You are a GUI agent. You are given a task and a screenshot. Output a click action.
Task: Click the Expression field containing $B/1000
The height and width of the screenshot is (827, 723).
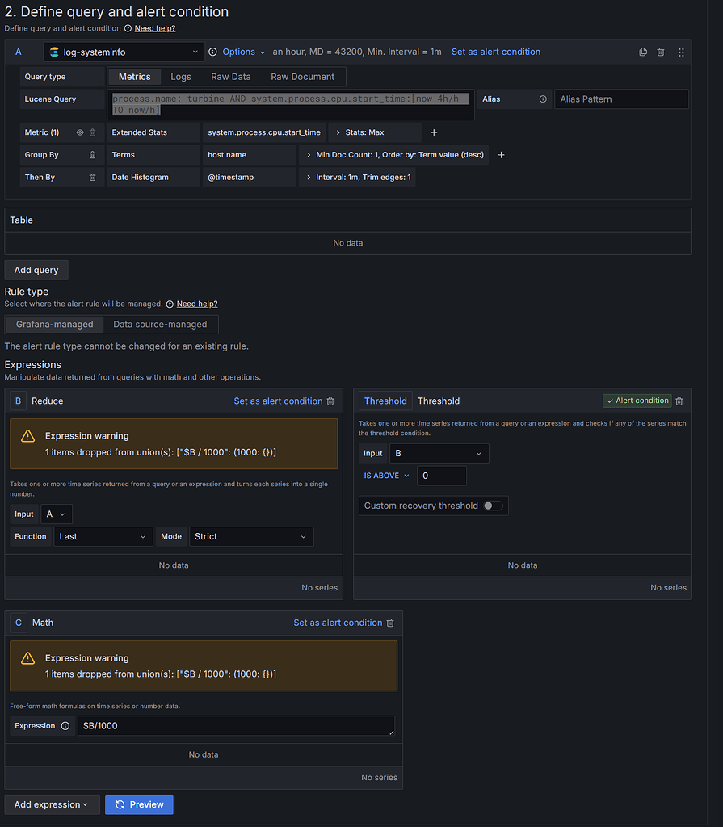[x=234, y=725]
